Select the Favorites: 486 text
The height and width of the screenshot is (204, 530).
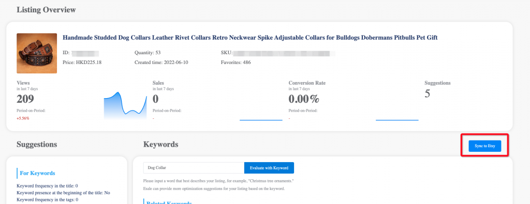pyautogui.click(x=236, y=62)
